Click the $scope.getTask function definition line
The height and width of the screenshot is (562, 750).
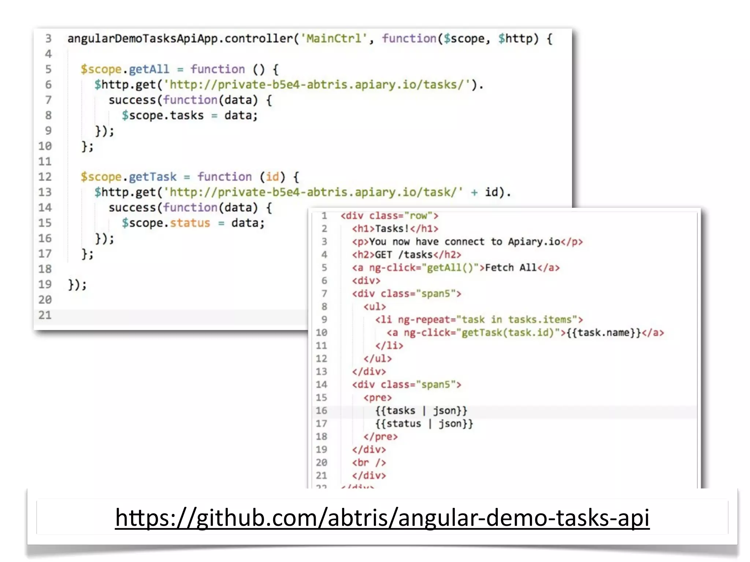click(190, 177)
